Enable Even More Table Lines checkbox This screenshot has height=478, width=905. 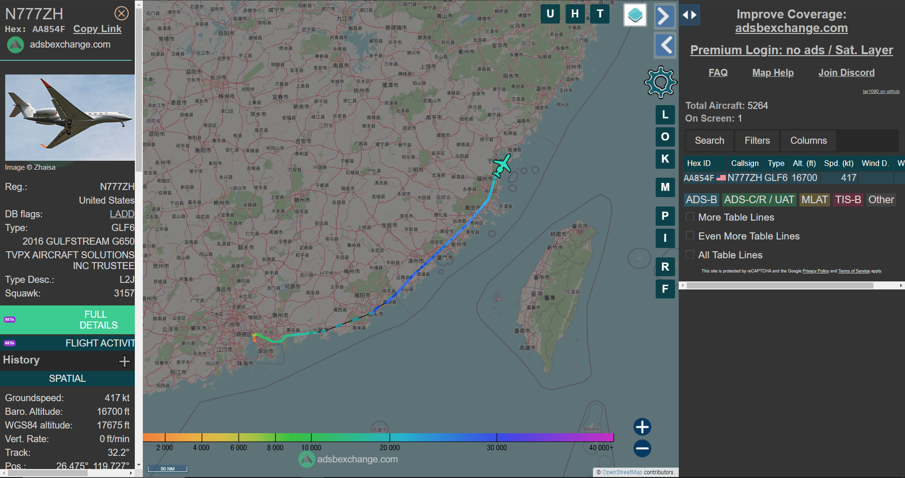690,236
